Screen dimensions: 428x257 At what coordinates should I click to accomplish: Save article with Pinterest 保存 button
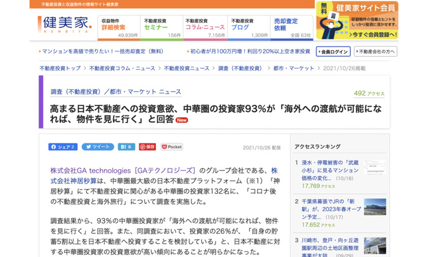148,147
